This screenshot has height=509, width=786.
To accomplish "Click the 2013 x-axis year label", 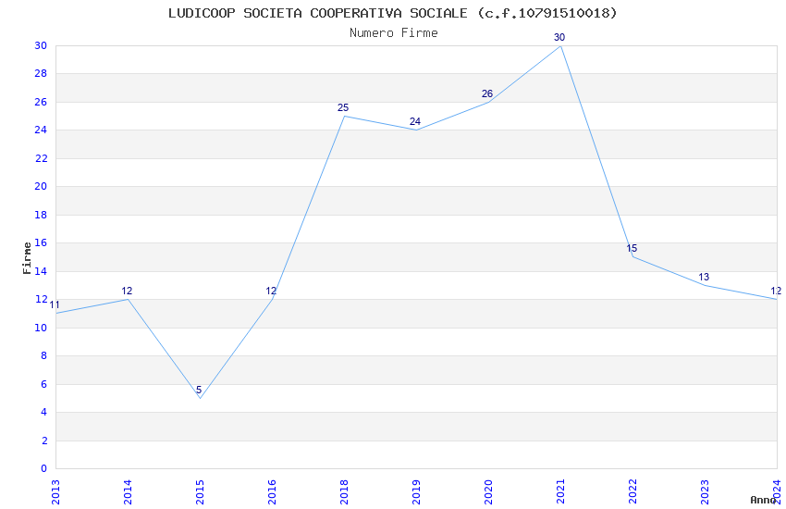I will coord(55,491).
